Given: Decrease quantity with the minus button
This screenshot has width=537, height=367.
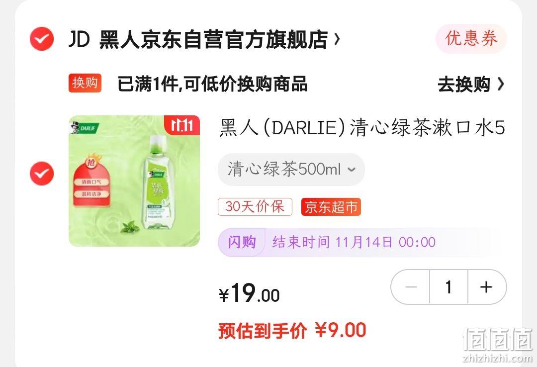Looking at the screenshot, I should tap(411, 287).
